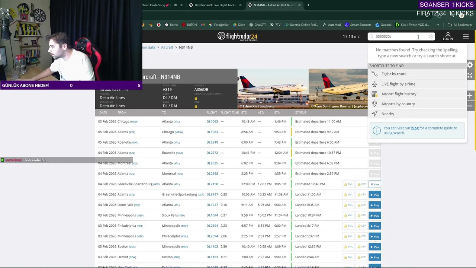
Task: Play the DL1237 Sioux Falls flight
Action: [x=374, y=205]
